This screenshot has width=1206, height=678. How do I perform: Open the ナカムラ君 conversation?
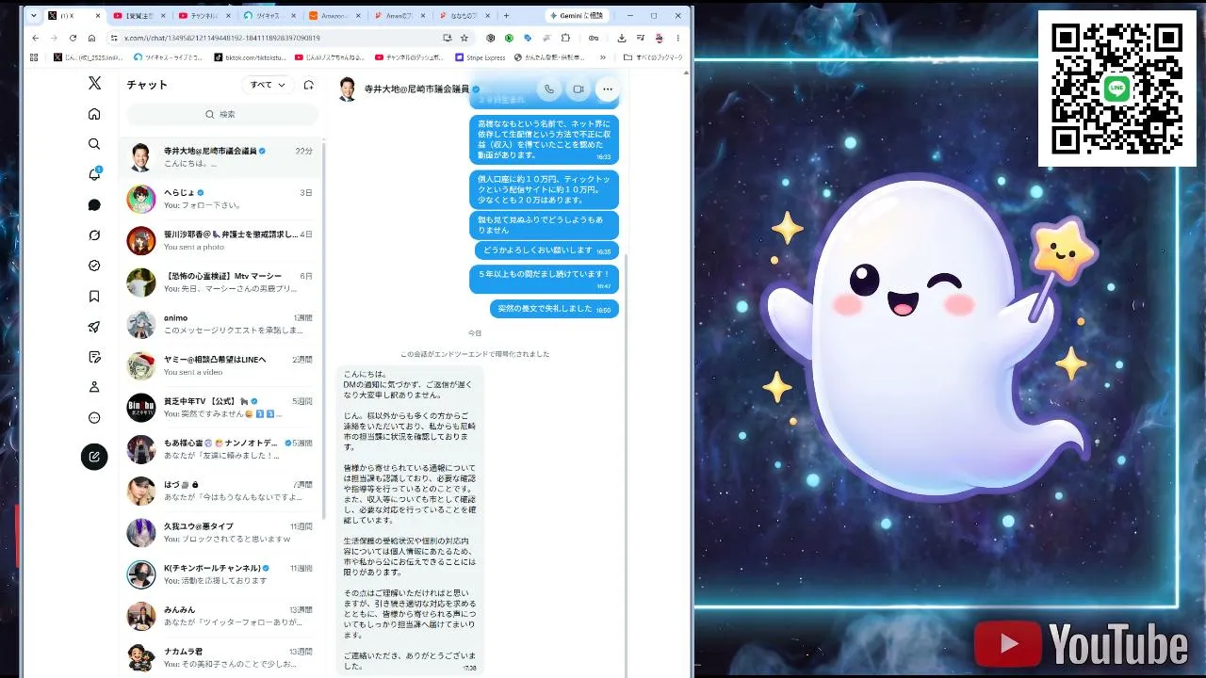tap(221, 657)
